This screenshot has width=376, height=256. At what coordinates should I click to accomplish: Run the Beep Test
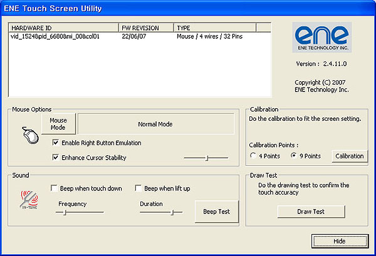click(x=217, y=212)
